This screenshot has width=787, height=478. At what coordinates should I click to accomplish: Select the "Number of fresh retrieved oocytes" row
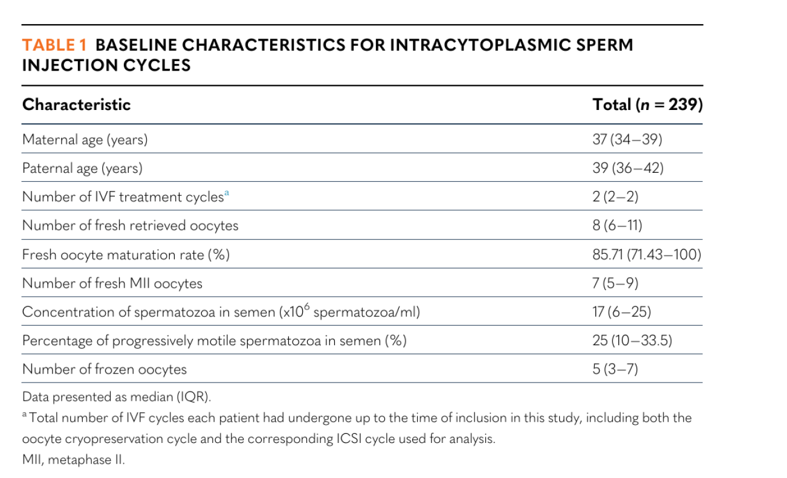[x=130, y=225]
